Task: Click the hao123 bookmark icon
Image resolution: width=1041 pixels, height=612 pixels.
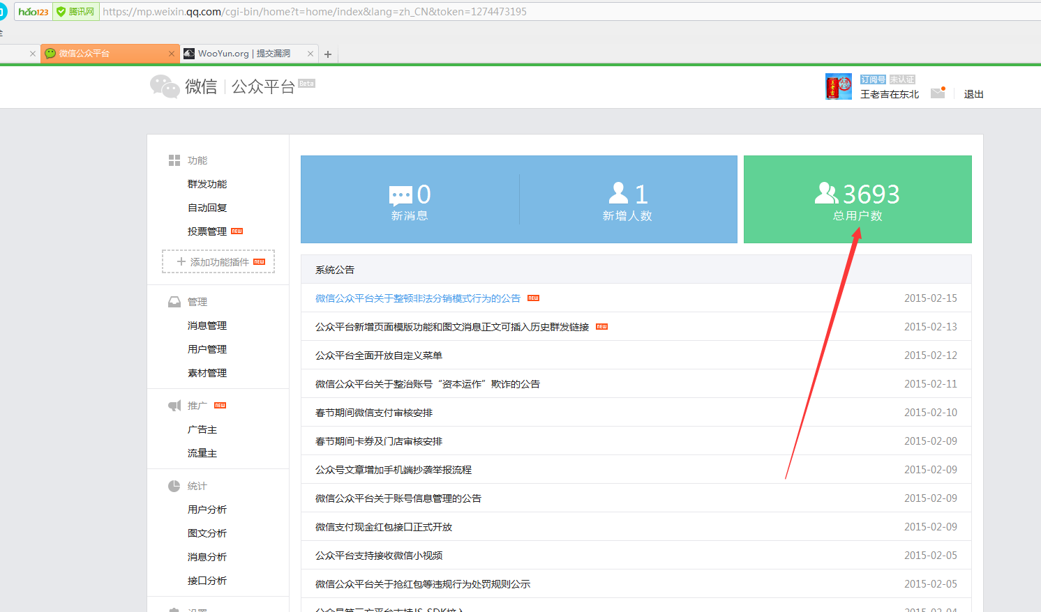Action: pyautogui.click(x=33, y=11)
